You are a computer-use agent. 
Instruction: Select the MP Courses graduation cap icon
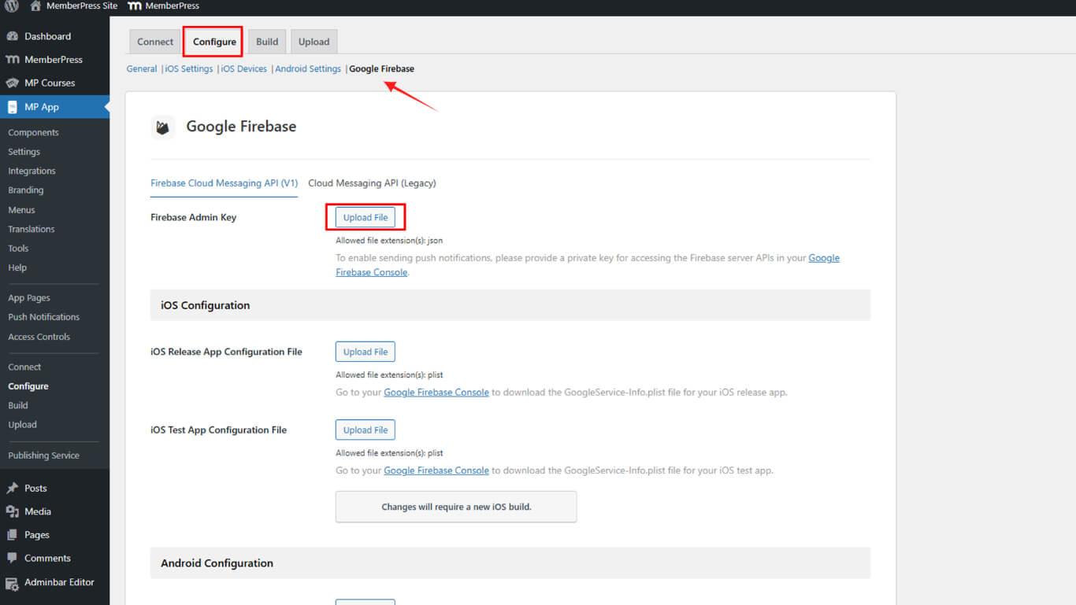[13, 83]
